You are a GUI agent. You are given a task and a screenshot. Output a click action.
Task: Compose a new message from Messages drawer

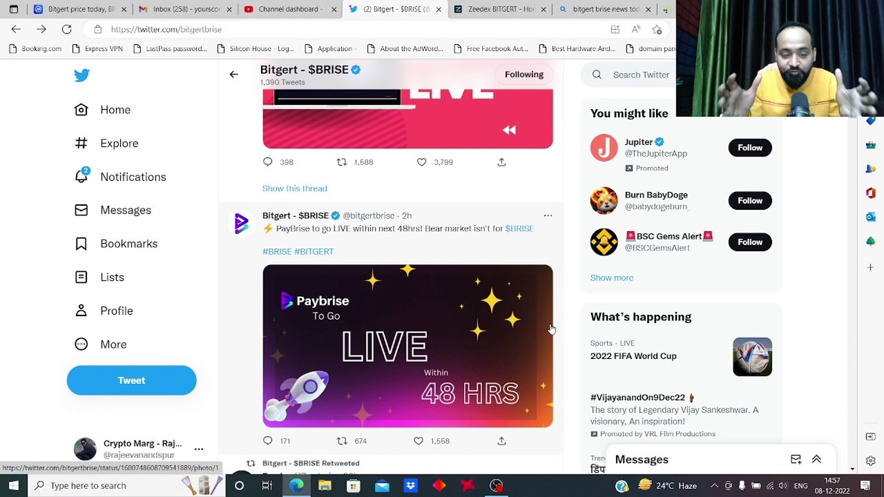796,460
